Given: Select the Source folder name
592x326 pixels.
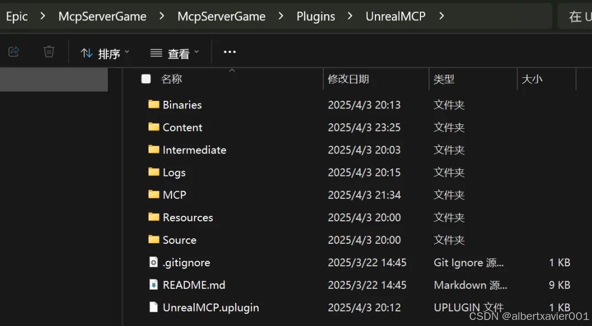Looking at the screenshot, I should (179, 241).
